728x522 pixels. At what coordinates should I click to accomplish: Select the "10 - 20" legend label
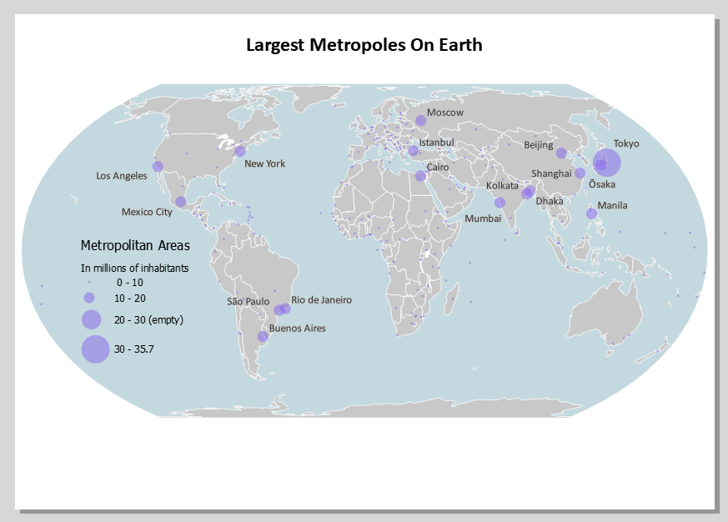click(x=130, y=299)
